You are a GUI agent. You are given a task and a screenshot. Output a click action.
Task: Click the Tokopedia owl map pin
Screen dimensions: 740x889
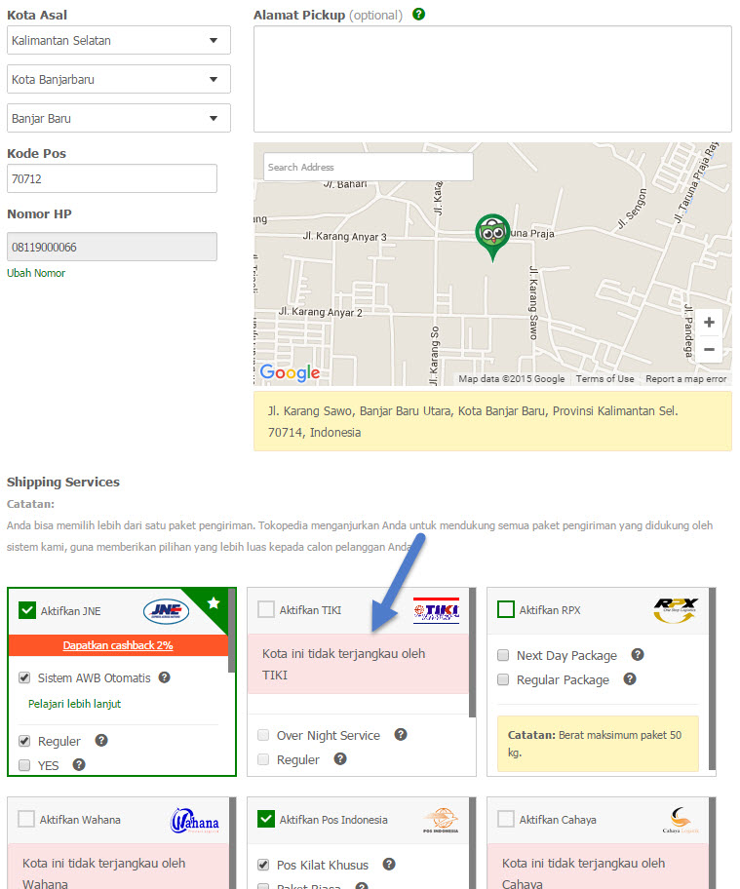coord(492,237)
